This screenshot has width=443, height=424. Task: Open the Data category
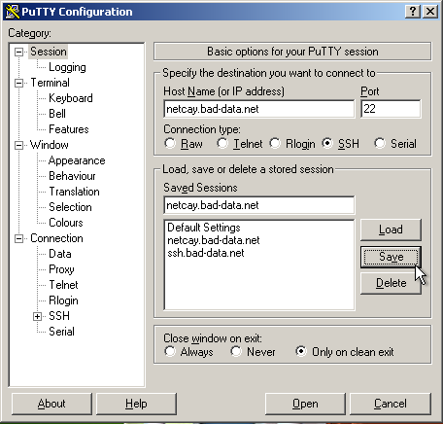click(60, 254)
